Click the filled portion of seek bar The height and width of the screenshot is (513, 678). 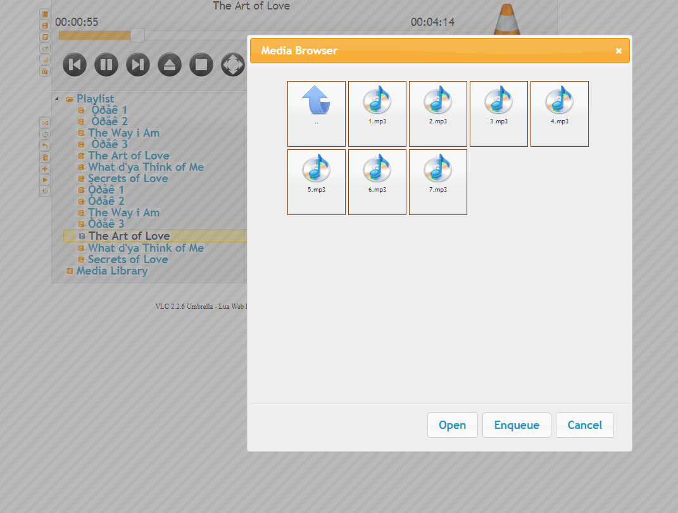[x=95, y=35]
